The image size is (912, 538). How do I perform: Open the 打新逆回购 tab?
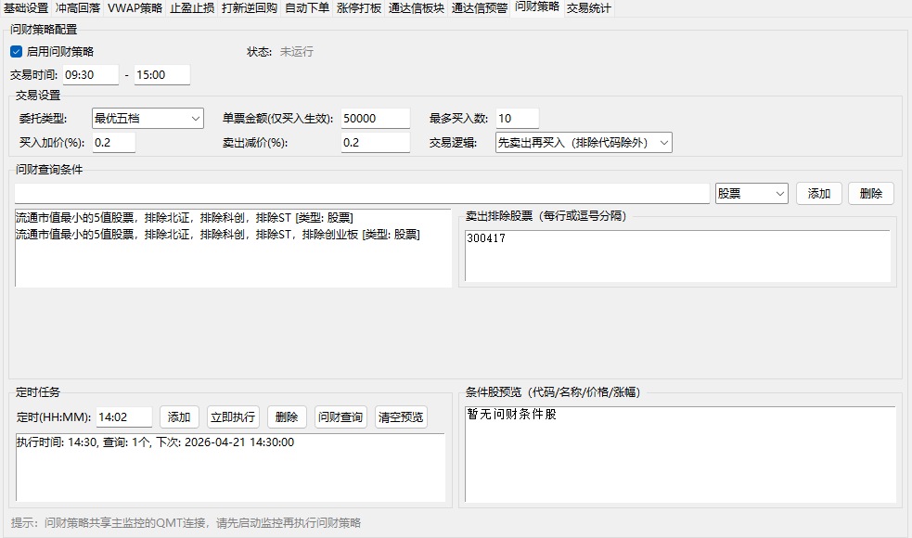pos(250,8)
